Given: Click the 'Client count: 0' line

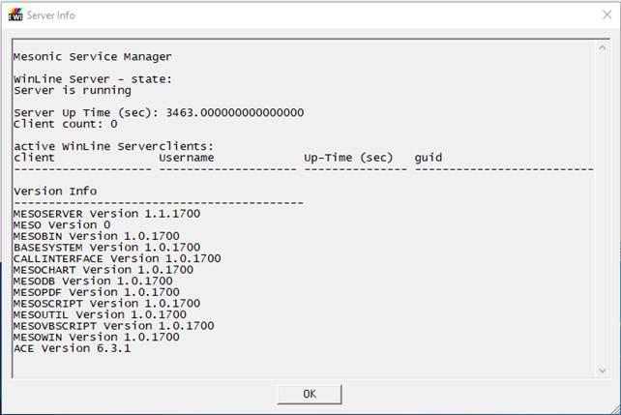Looking at the screenshot, I should tap(66, 124).
